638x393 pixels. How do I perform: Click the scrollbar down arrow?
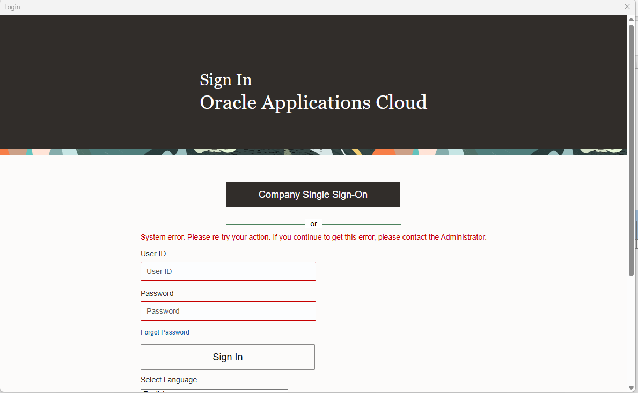631,388
